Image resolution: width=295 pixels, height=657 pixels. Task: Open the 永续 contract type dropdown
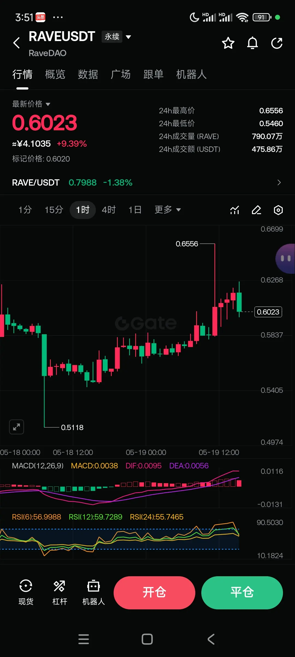[117, 37]
